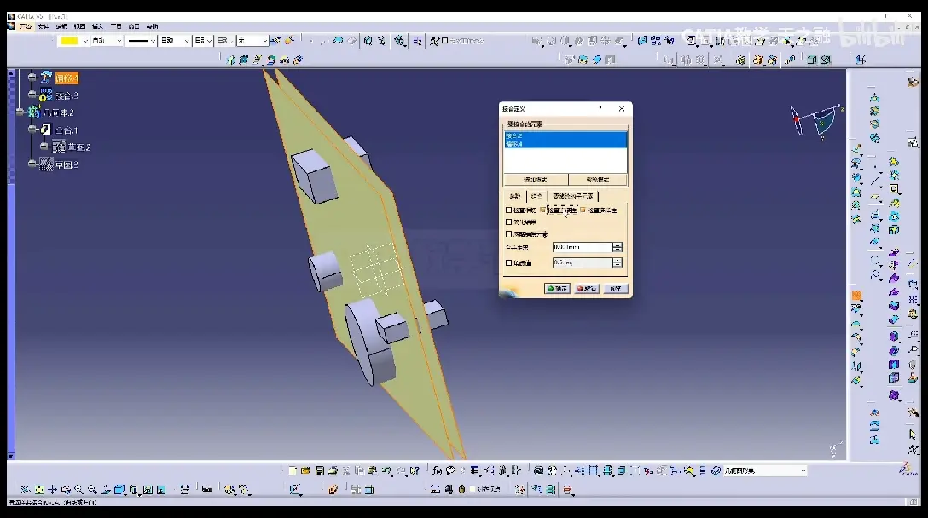The height and width of the screenshot is (518, 928).
Task: Click the Undo icon in bottom toolbar
Action: pyautogui.click(x=386, y=470)
